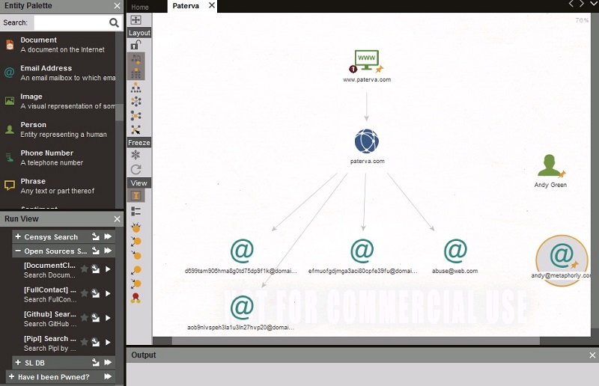
Task: Click the search magnifier in Entity Palette
Action: 114,23
